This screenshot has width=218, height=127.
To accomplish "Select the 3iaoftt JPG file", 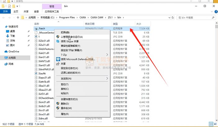I will pyautogui.click(x=42, y=73).
